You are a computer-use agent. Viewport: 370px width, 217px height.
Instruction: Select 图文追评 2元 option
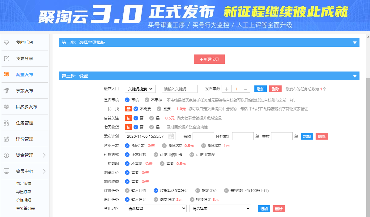(x=156, y=199)
